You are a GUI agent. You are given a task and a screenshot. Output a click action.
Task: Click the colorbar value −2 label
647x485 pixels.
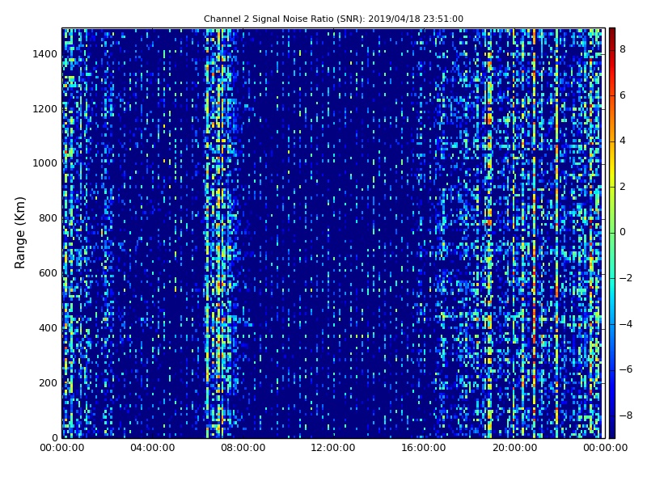point(626,278)
